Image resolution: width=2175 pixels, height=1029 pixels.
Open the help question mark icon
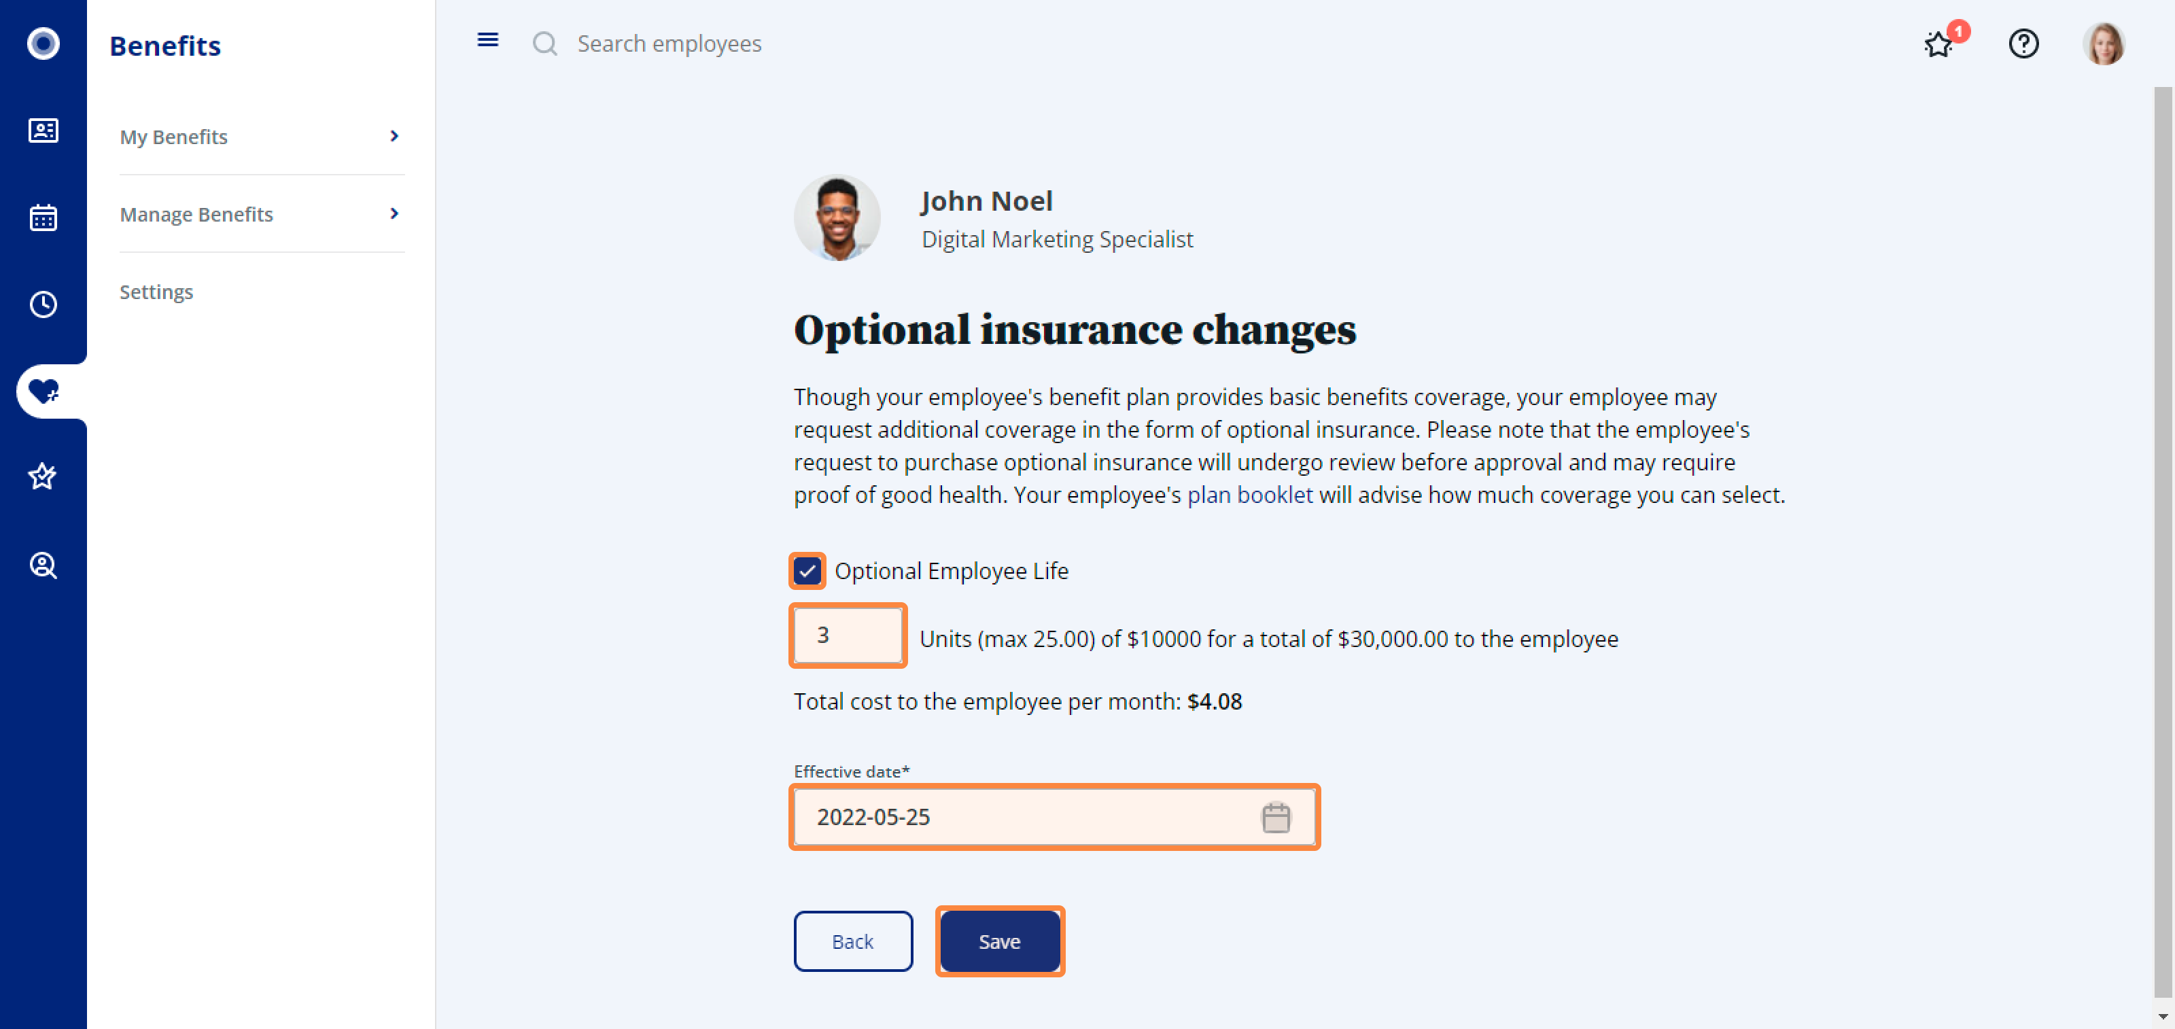tap(2023, 44)
